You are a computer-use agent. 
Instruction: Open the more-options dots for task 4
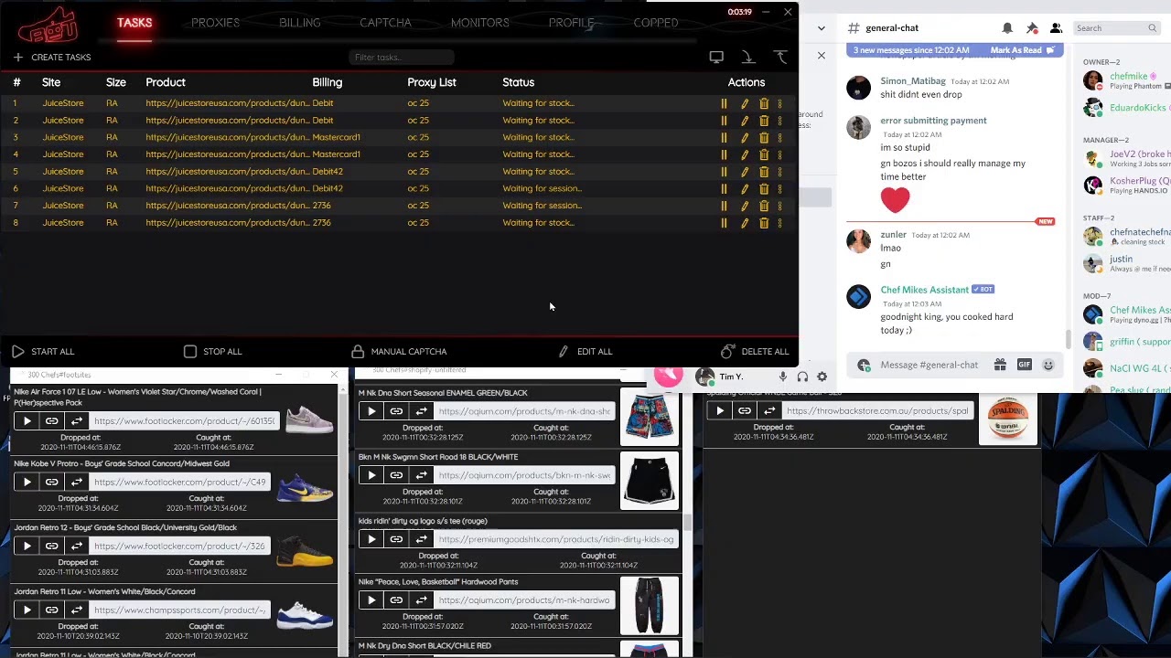pos(779,154)
